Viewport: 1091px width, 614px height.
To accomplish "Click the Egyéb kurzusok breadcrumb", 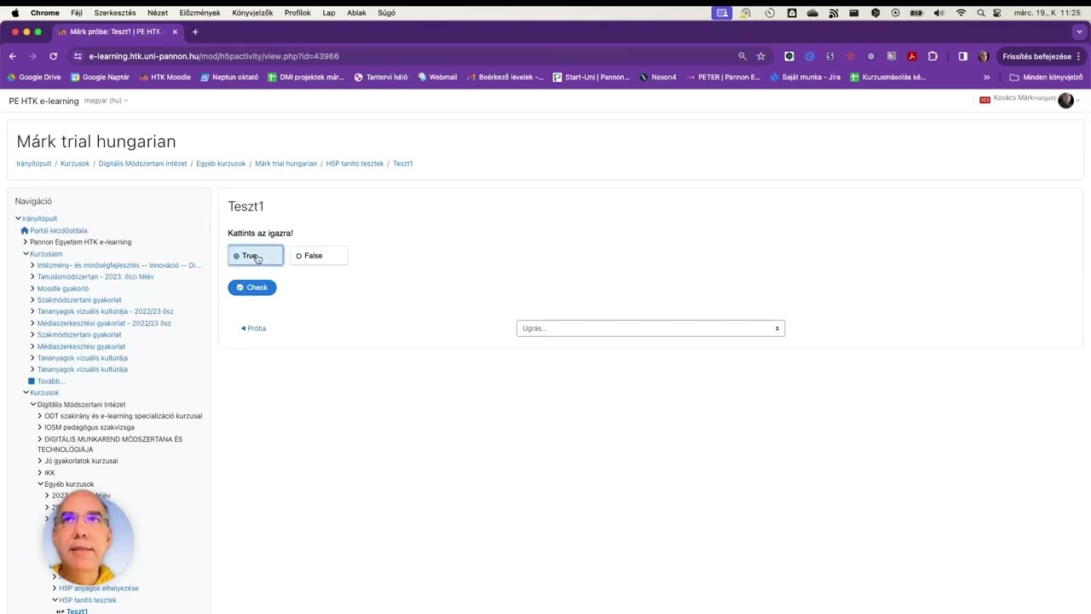I will point(221,164).
